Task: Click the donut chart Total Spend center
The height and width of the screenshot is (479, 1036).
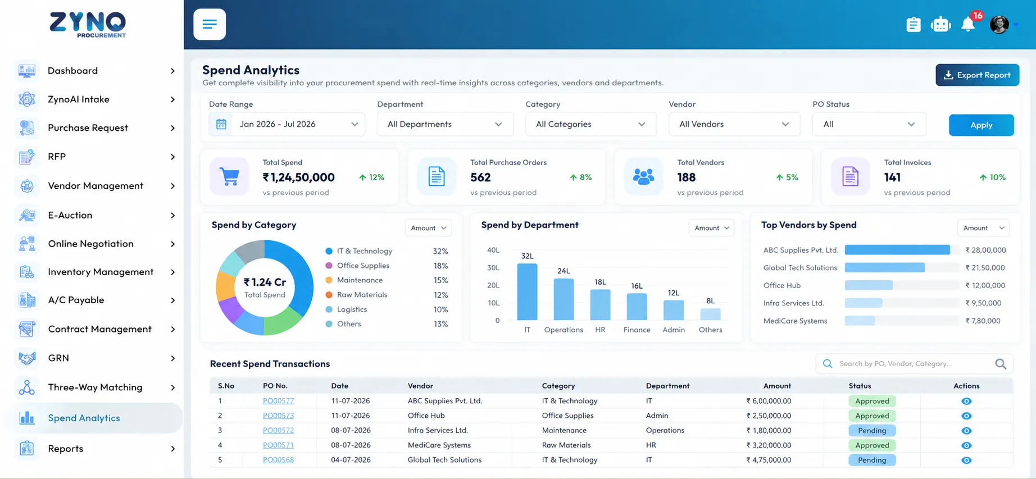Action: (x=265, y=288)
